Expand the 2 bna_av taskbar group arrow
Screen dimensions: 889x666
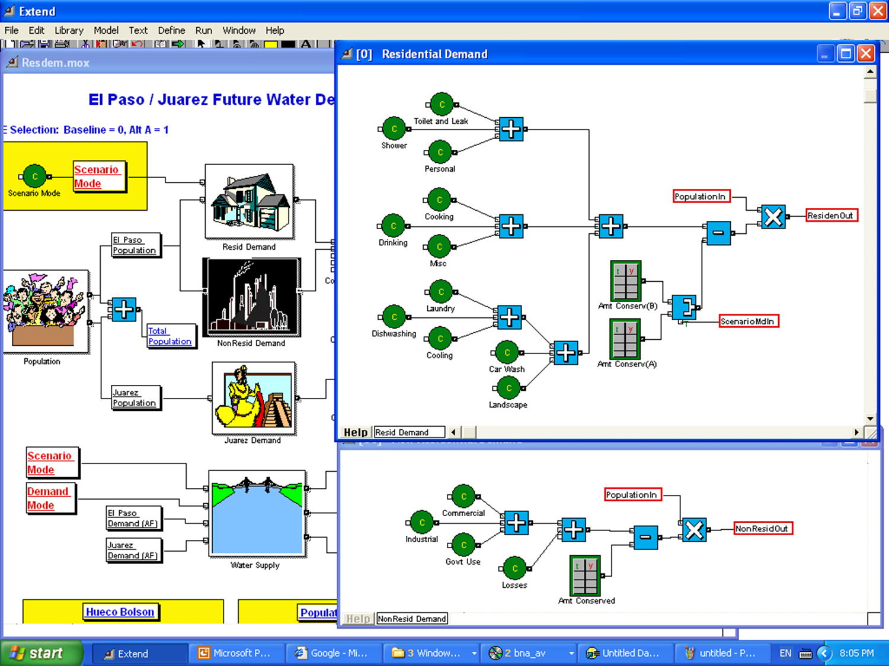click(x=571, y=653)
